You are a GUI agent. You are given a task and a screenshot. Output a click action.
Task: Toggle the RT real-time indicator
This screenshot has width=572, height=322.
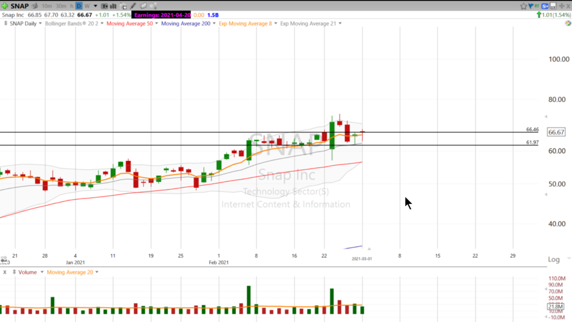(x=537, y=6)
